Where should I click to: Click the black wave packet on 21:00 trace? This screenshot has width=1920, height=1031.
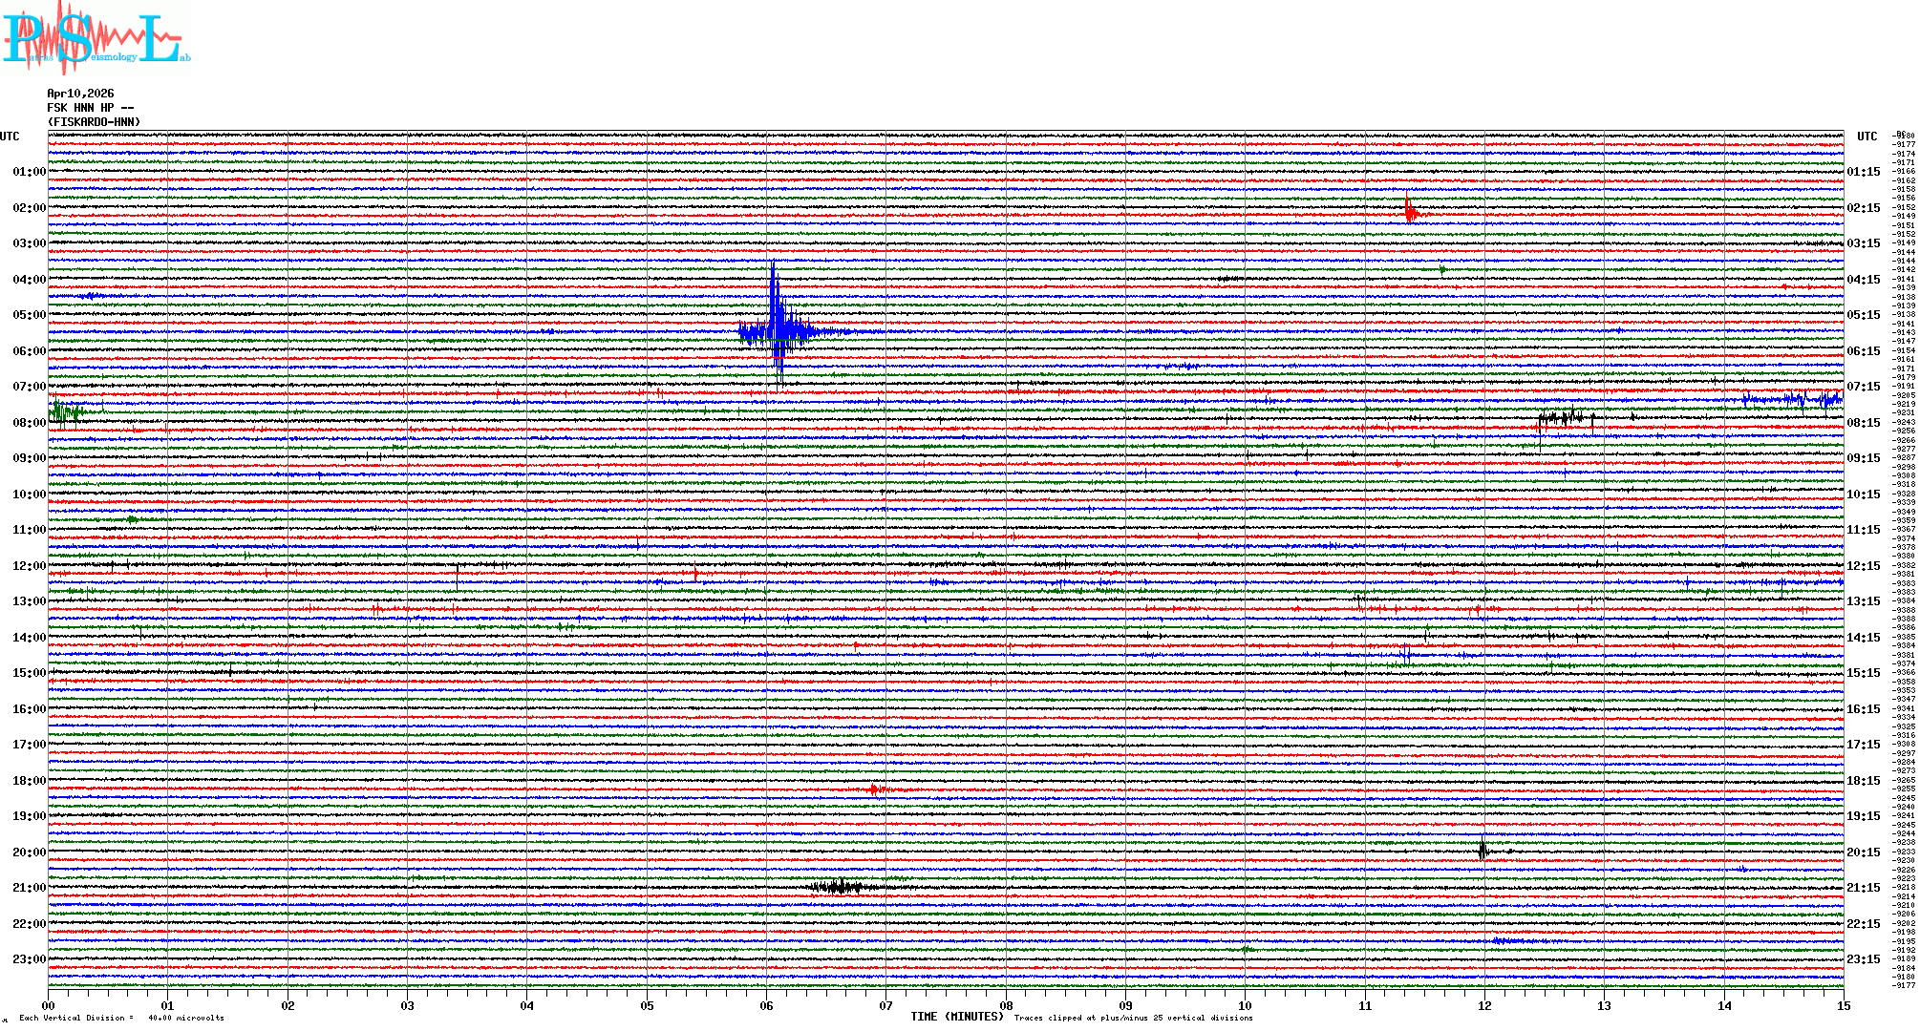(838, 887)
